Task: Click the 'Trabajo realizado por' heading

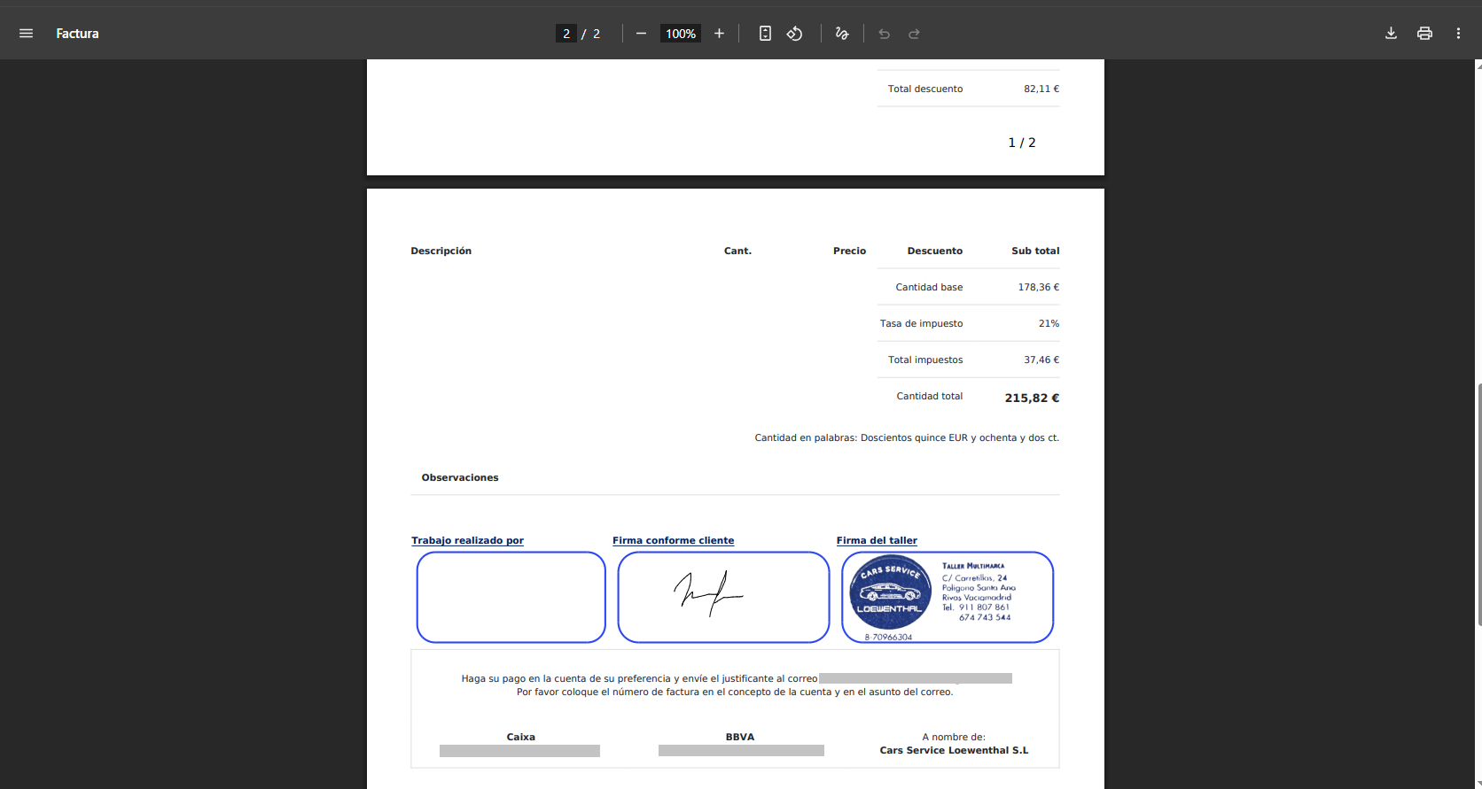Action: coord(467,540)
